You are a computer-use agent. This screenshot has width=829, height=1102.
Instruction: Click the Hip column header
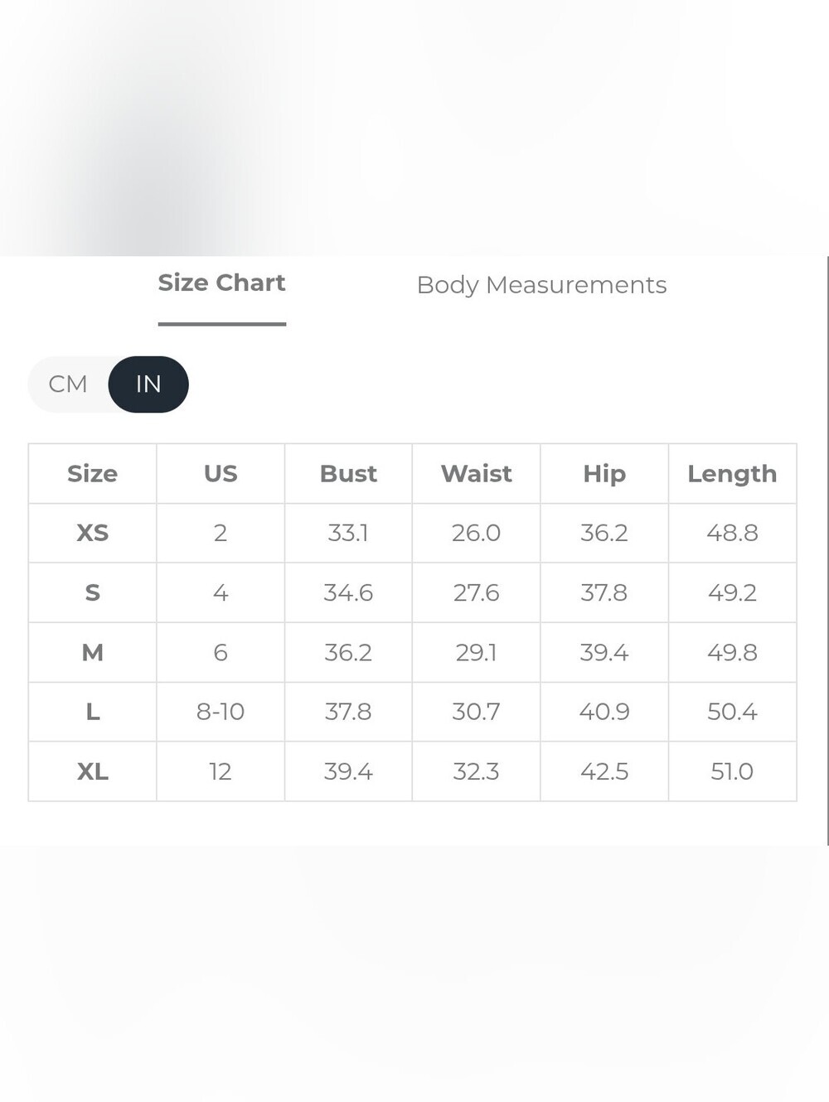(604, 474)
